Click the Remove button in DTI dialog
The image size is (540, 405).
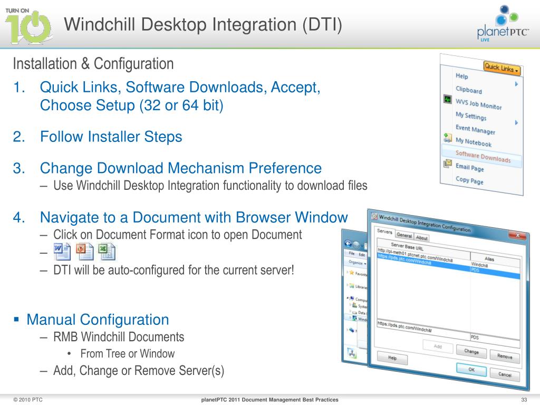tap(505, 356)
